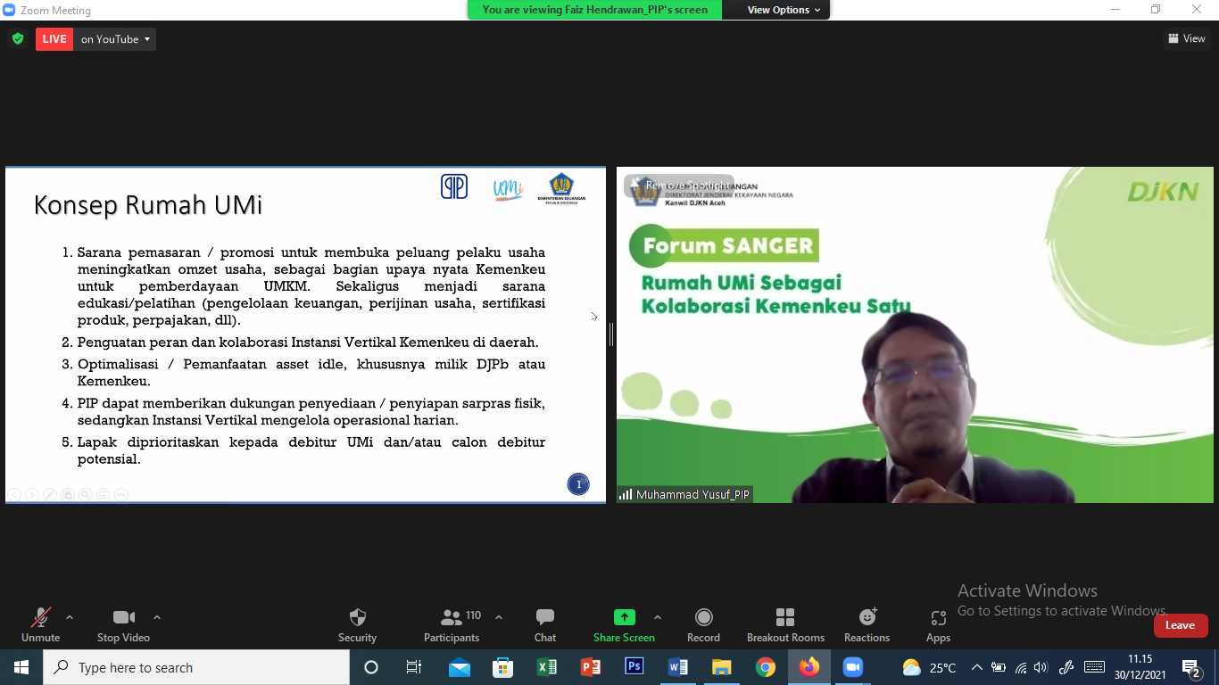1219x685 pixels.
Task: Click the Share Screen icon
Action: point(624,617)
